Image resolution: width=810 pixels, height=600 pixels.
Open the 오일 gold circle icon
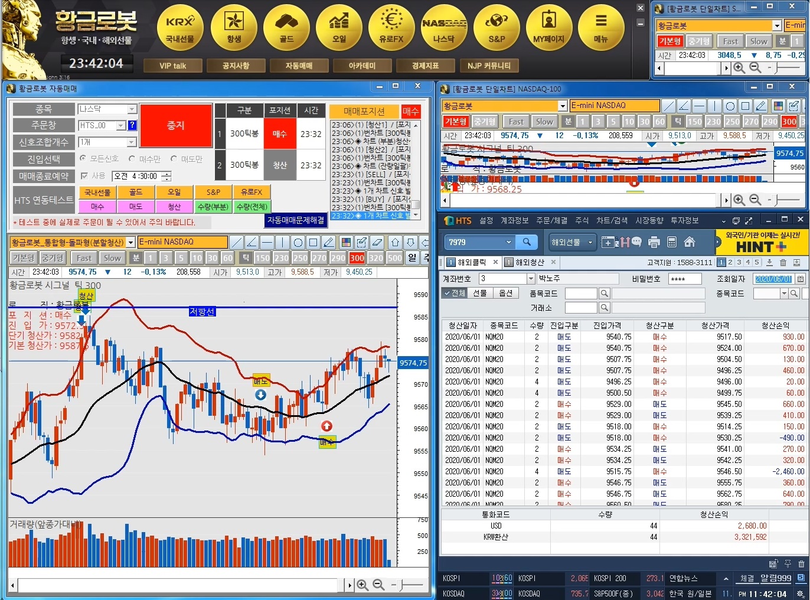point(339,28)
